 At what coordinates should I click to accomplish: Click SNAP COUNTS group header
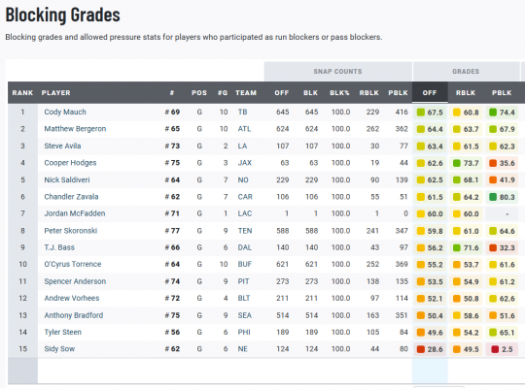337,72
